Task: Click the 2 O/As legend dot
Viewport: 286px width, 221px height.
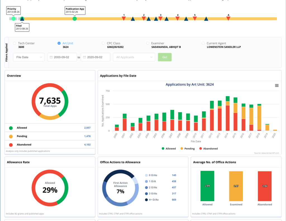Action: (x=146, y=187)
